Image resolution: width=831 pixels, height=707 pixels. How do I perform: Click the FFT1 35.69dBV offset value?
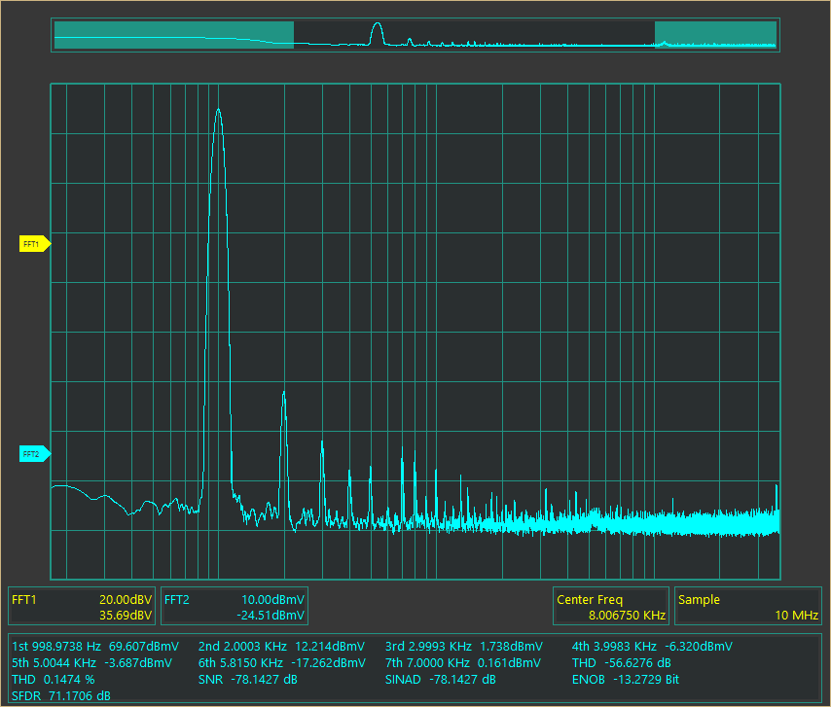pos(126,616)
